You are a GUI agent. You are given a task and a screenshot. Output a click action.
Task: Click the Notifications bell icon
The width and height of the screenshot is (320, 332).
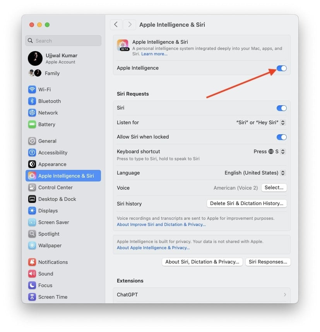click(32, 262)
